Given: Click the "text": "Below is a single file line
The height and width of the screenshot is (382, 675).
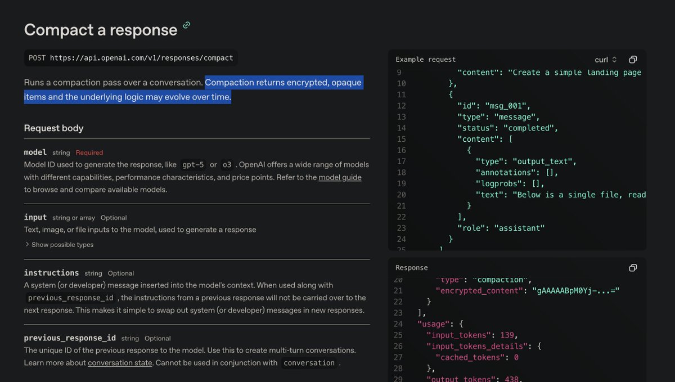Looking at the screenshot, I should (560, 195).
